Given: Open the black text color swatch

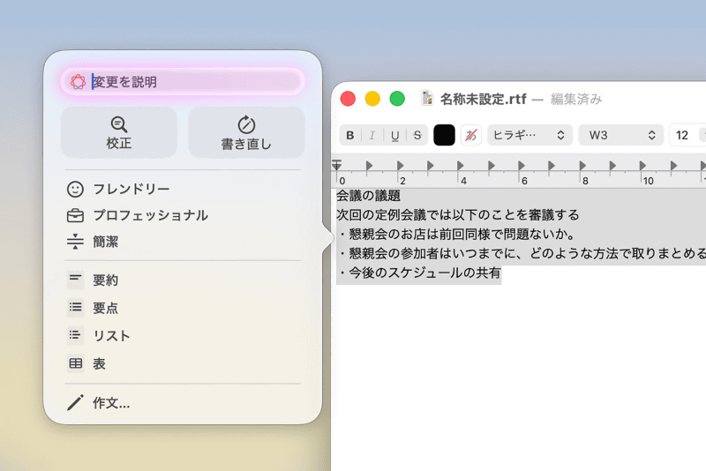Looking at the screenshot, I should tap(444, 135).
